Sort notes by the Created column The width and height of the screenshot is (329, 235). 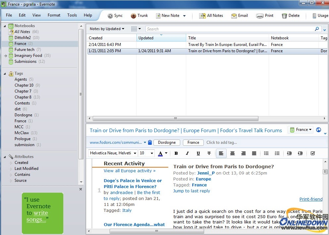click(x=112, y=38)
